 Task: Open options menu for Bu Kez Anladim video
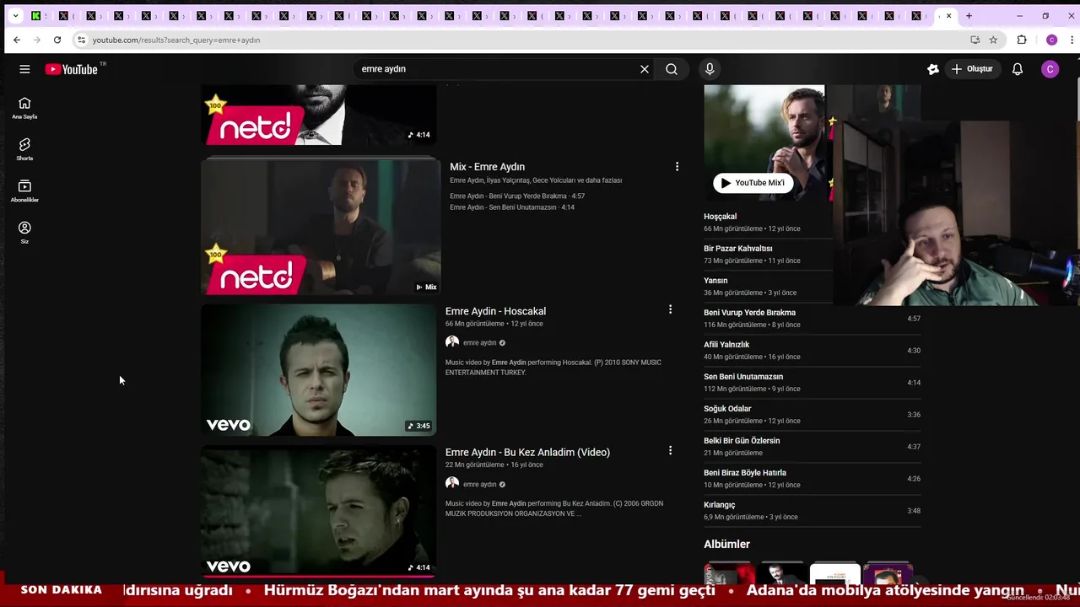[x=671, y=450]
